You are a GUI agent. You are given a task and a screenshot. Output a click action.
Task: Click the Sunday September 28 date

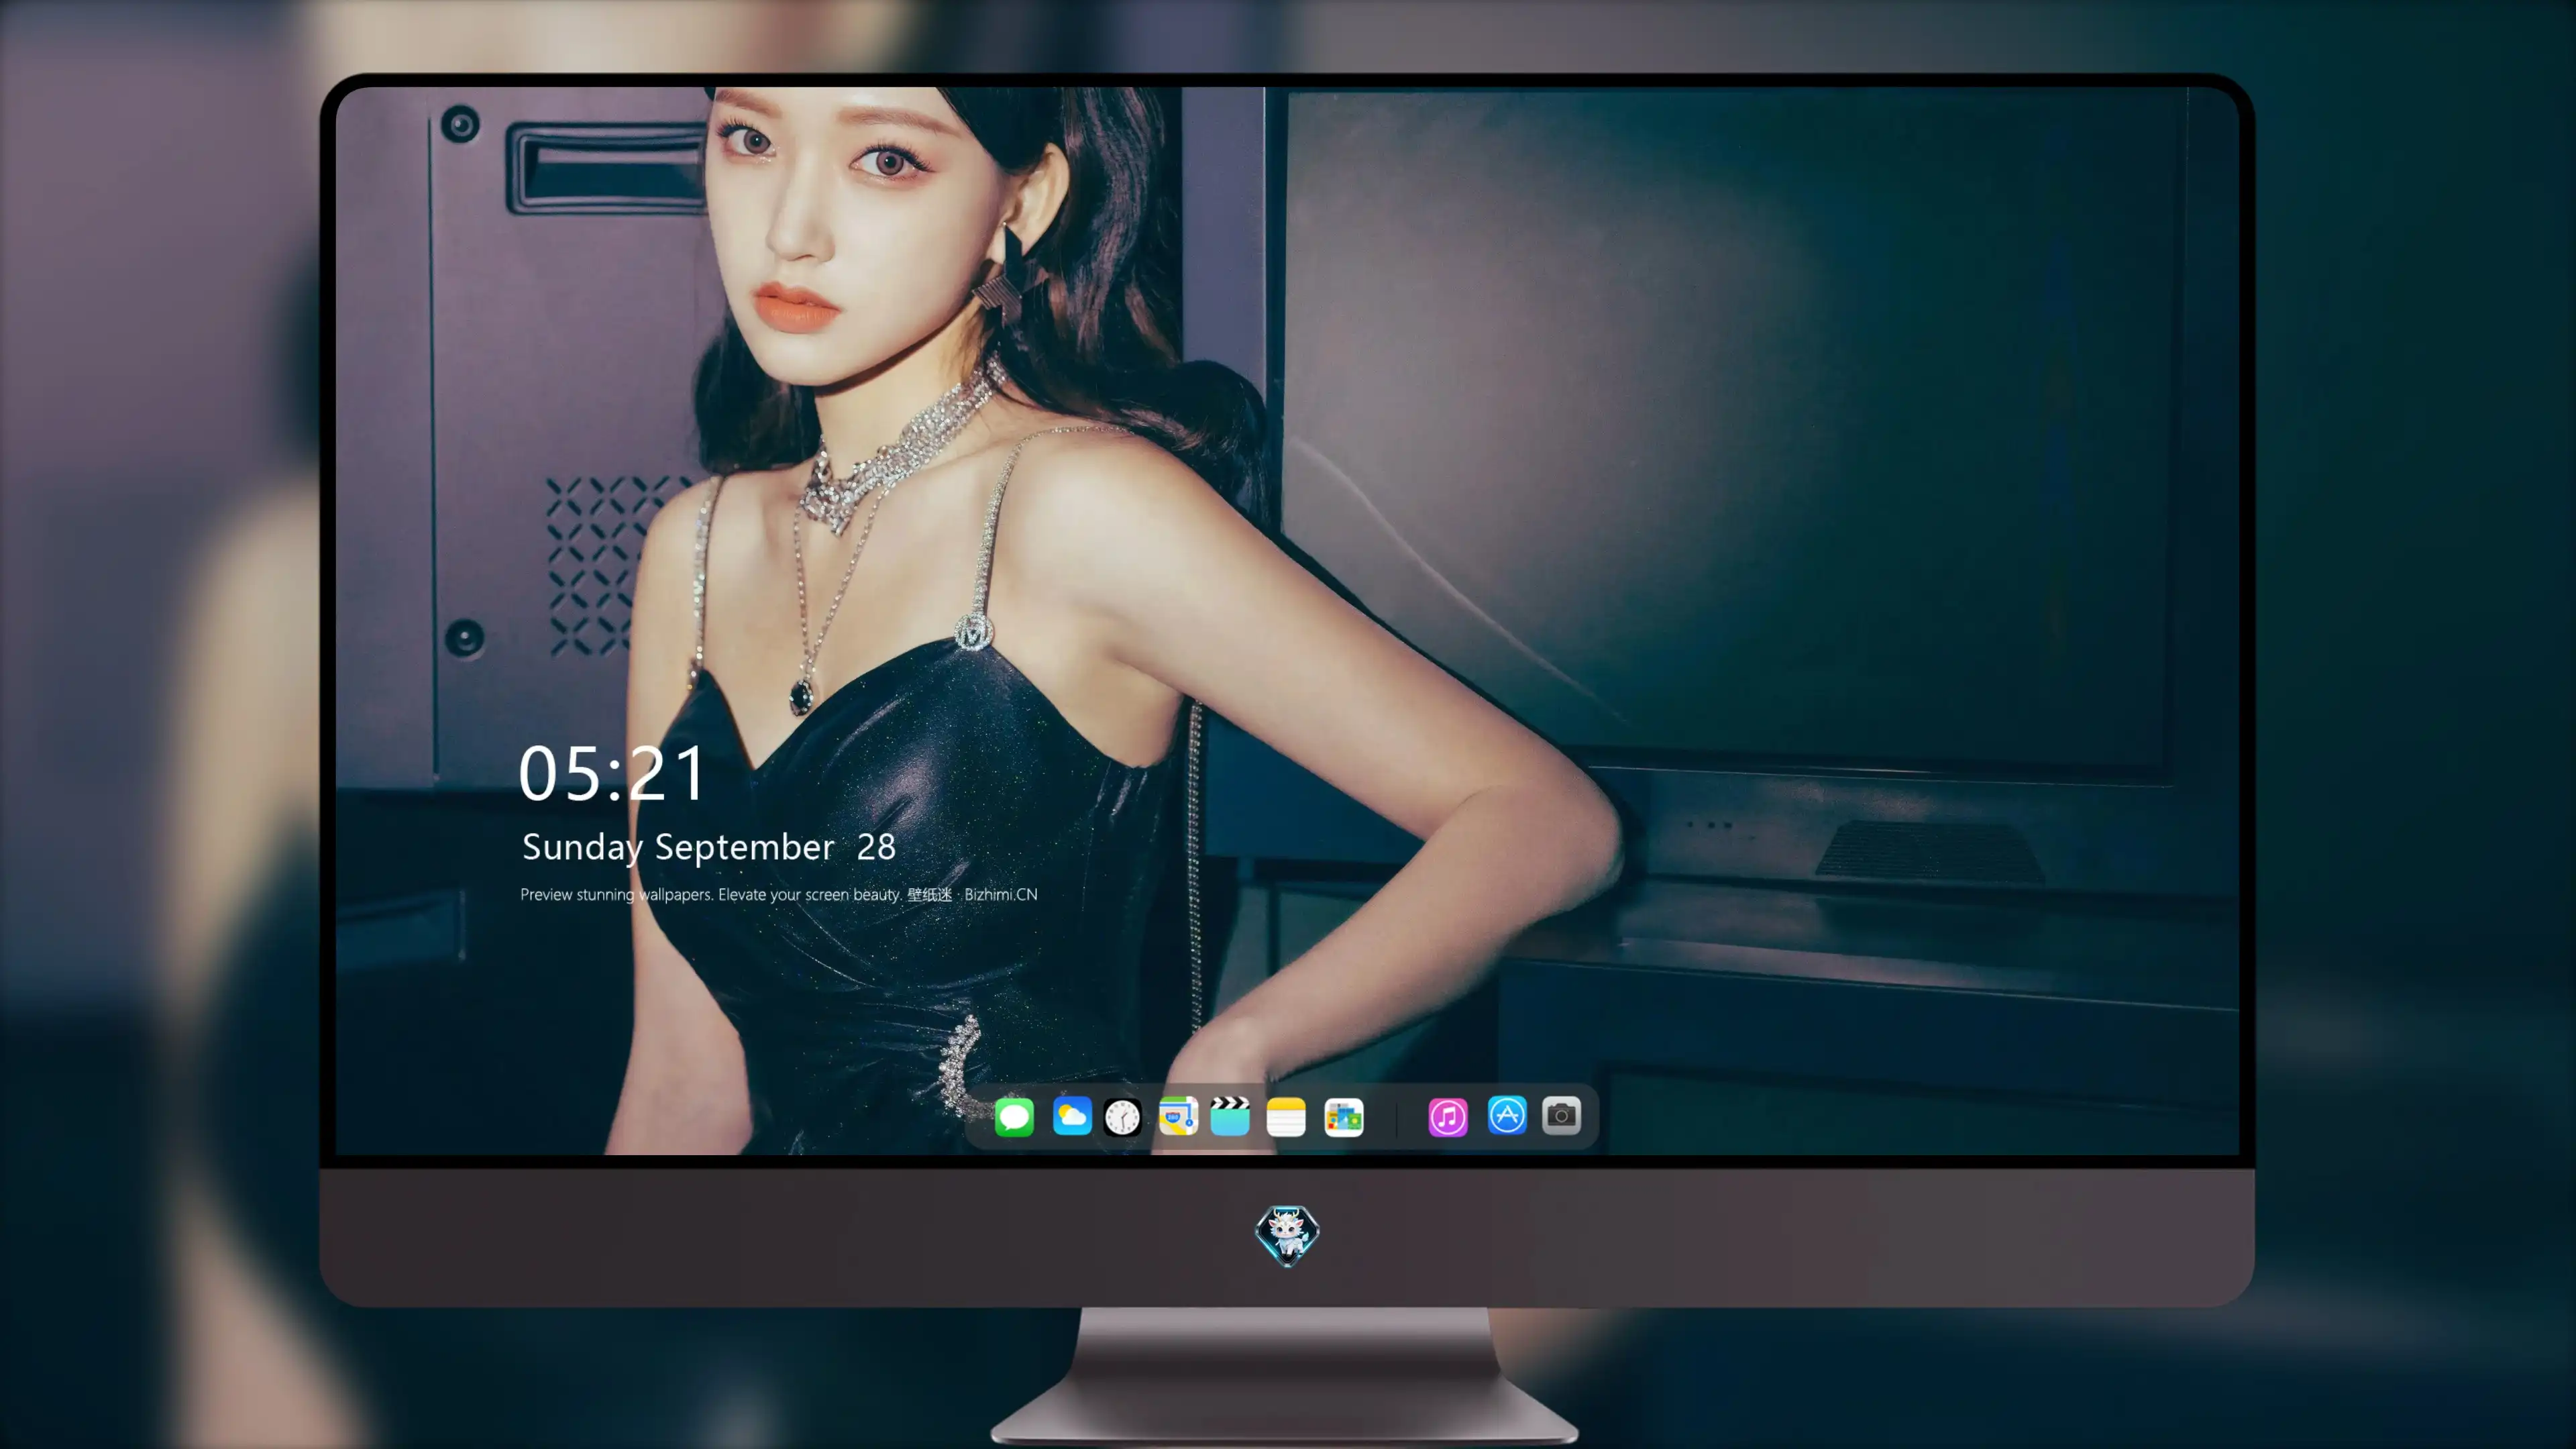(x=708, y=847)
